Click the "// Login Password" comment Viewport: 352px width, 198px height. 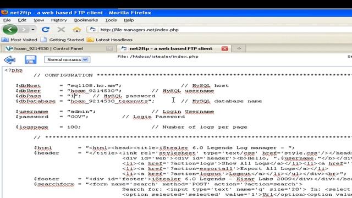(x=153, y=117)
